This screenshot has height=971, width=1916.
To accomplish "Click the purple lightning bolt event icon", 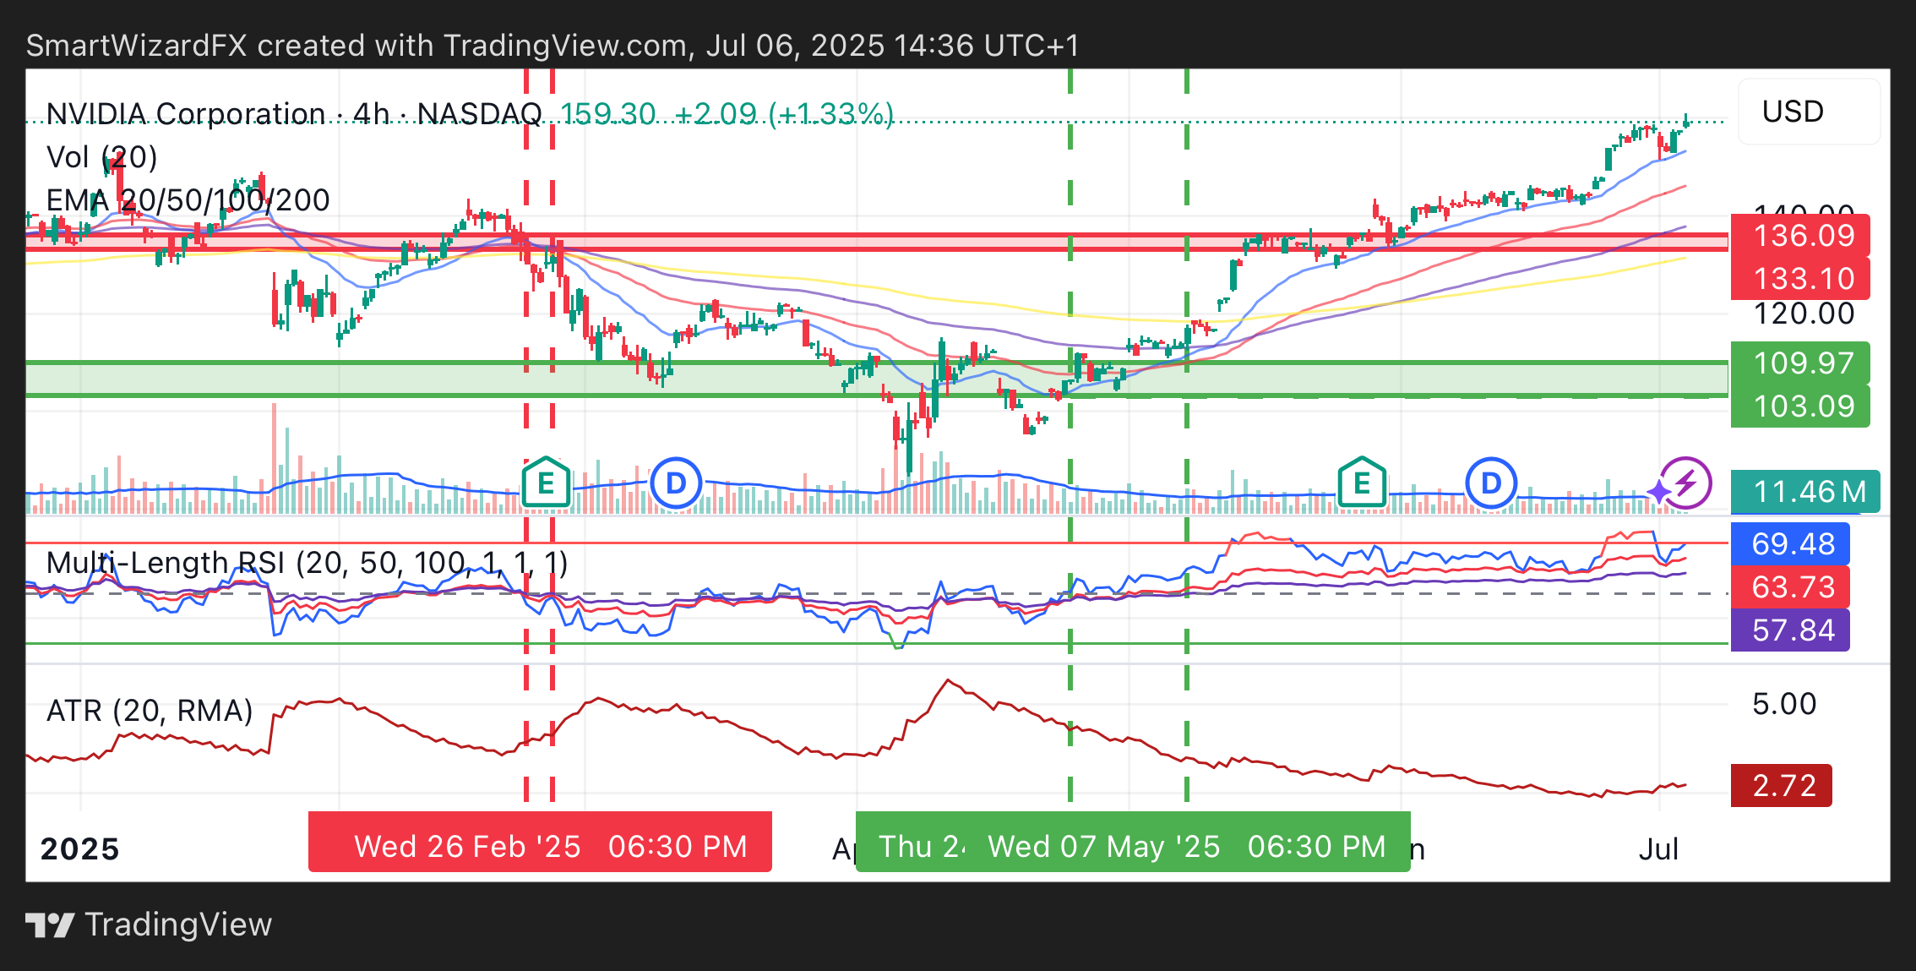I will click(1686, 483).
